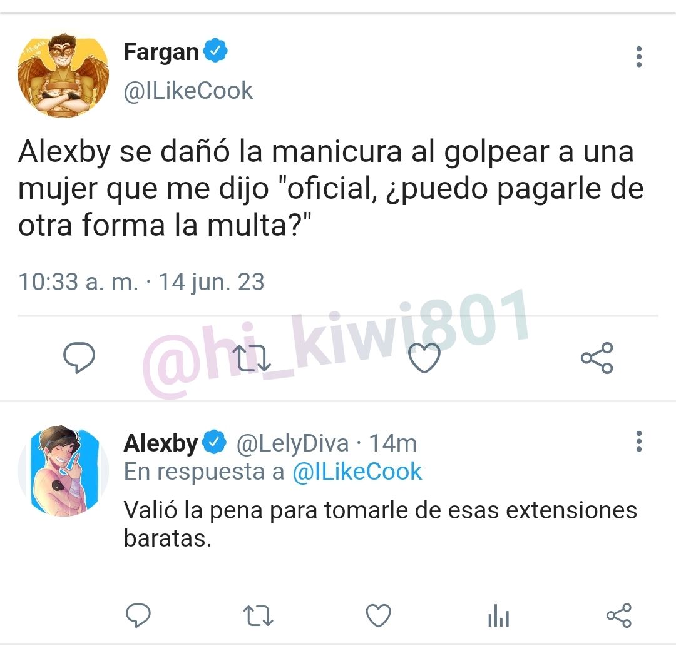
Task: Open Alexby's profile picture
Action: coord(63,471)
